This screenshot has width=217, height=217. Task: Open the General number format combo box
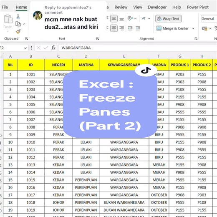[x=209, y=19]
